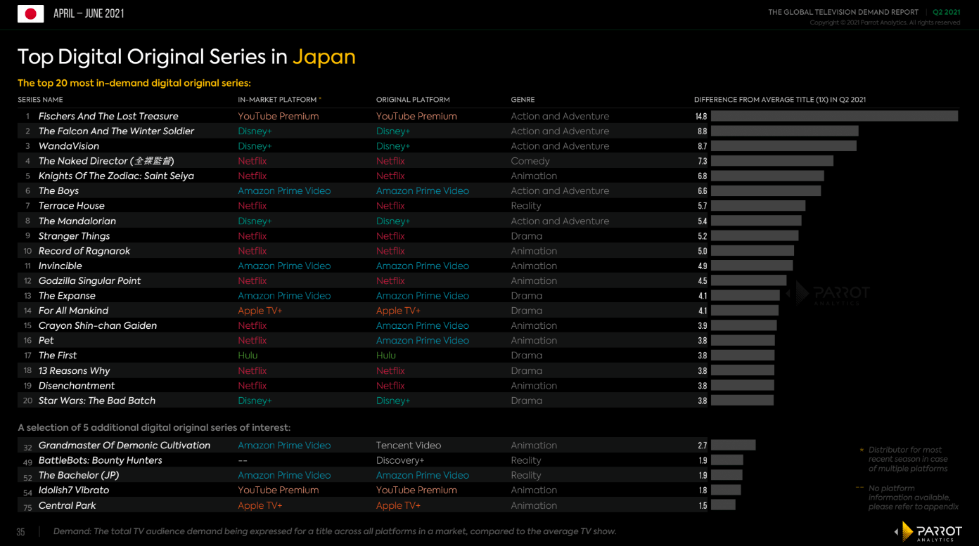Viewport: 979px width, 546px height.
Task: Click the 'IN-MARKET PLATFORM' column header
Action: click(277, 100)
